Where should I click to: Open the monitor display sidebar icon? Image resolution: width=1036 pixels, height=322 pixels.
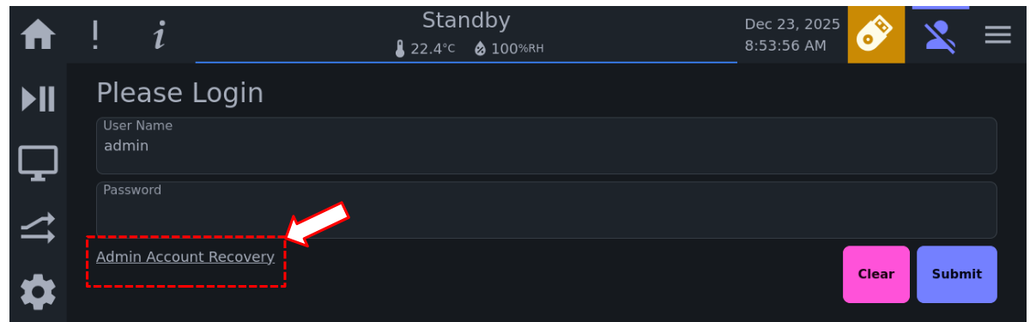click(x=39, y=163)
